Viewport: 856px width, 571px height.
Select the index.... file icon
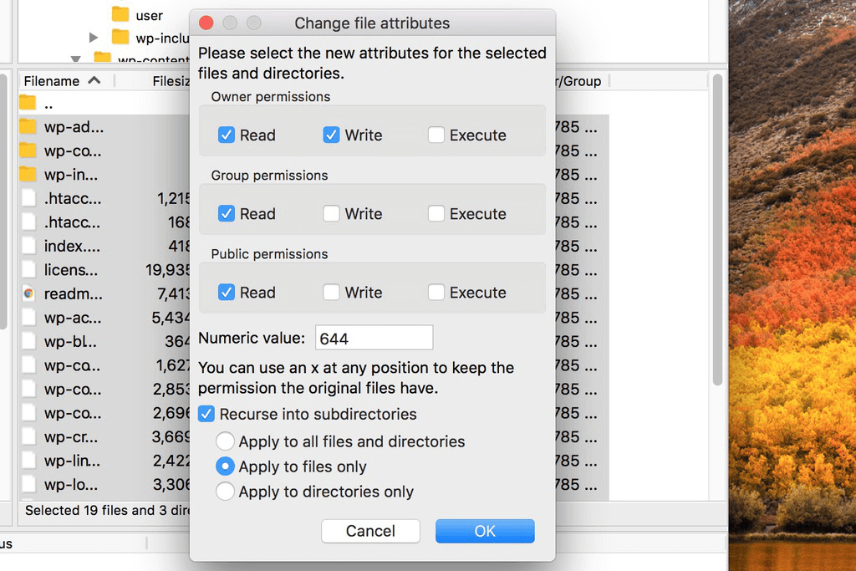(28, 246)
